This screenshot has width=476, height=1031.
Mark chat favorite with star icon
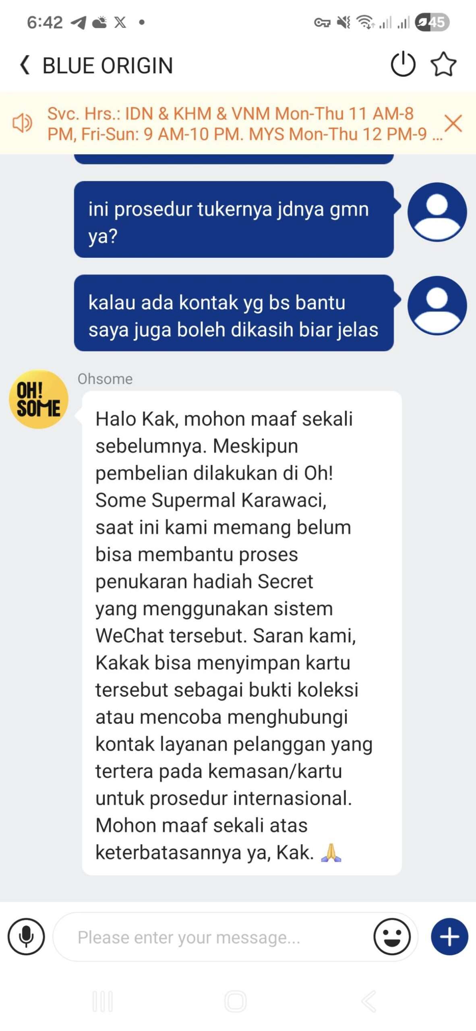pyautogui.click(x=443, y=64)
